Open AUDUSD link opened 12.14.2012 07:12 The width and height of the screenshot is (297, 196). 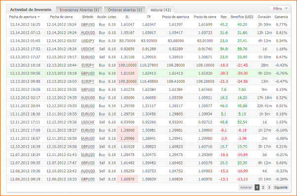pos(88,33)
